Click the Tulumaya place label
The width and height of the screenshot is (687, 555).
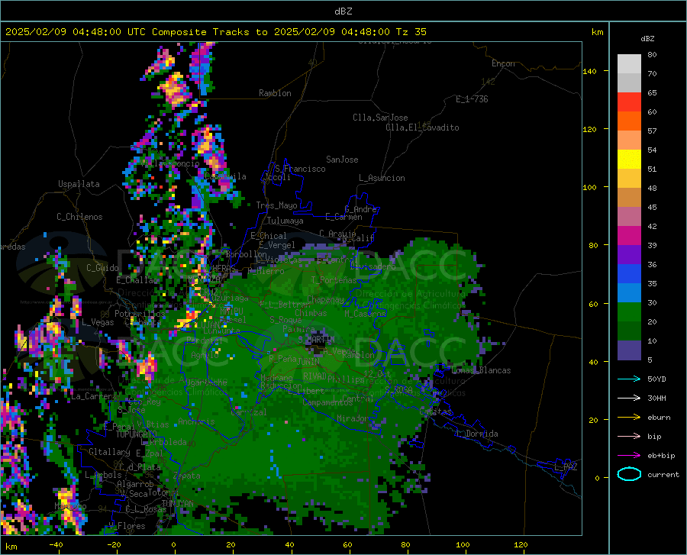(x=285, y=221)
